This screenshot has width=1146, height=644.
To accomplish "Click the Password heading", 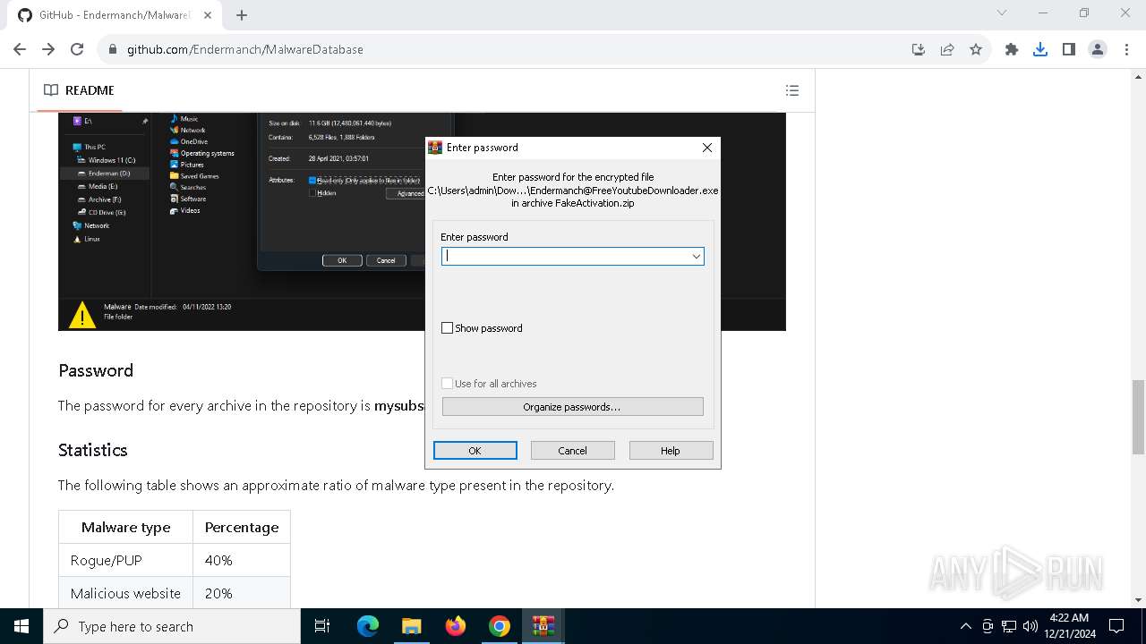I will pyautogui.click(x=96, y=370).
